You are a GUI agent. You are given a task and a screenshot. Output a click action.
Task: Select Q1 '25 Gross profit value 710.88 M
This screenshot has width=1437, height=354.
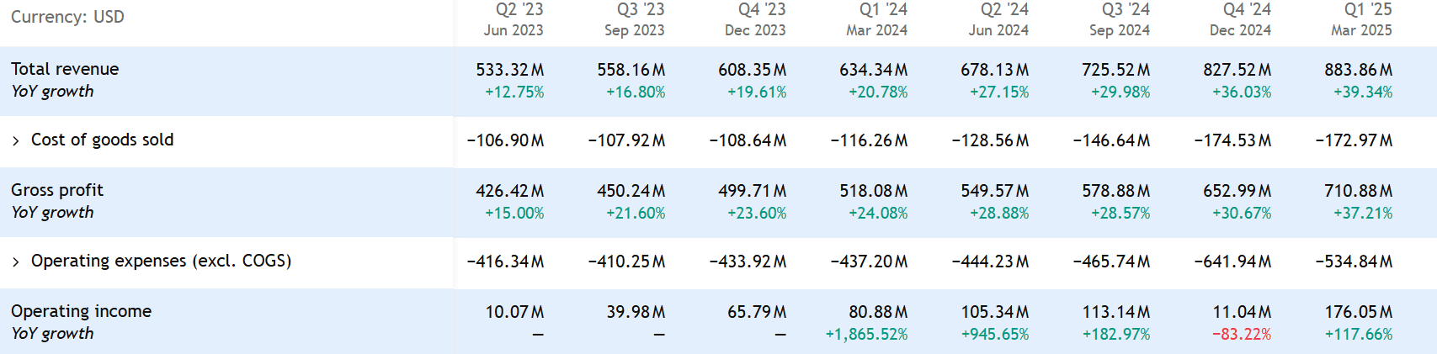(1358, 192)
